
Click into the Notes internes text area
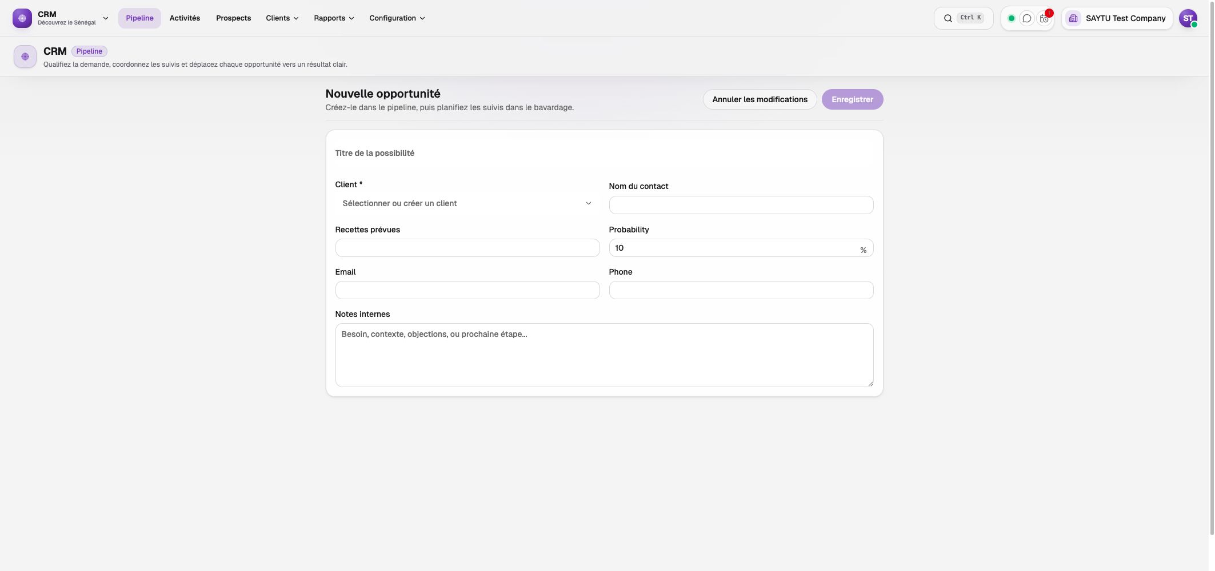604,355
